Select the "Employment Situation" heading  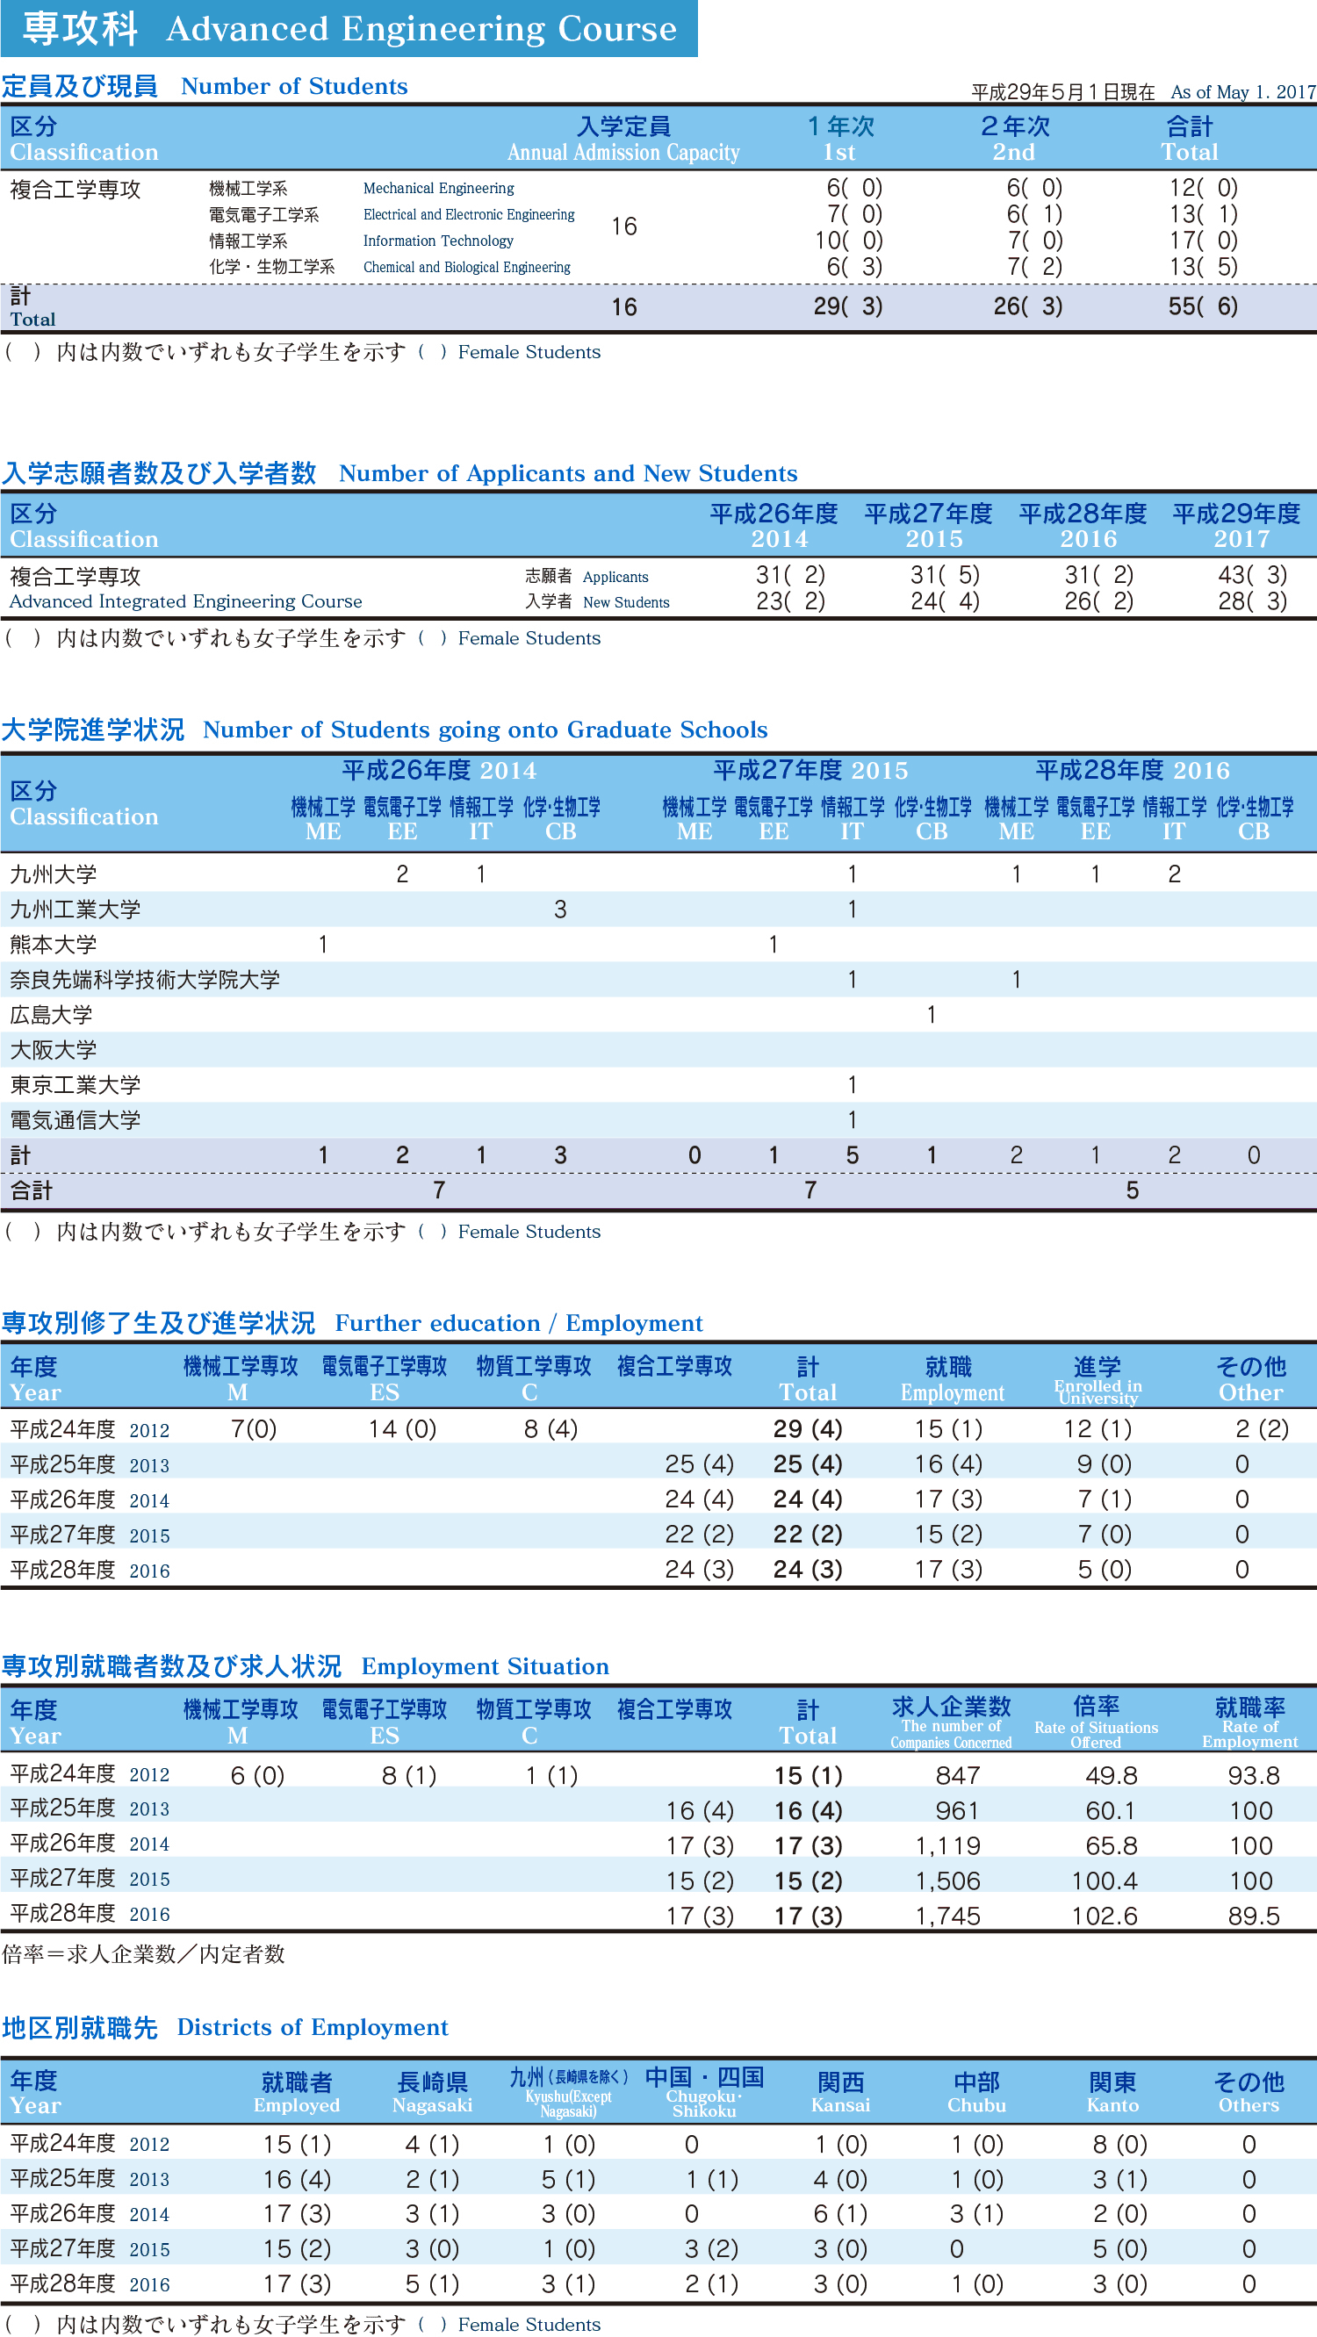click(x=486, y=1666)
